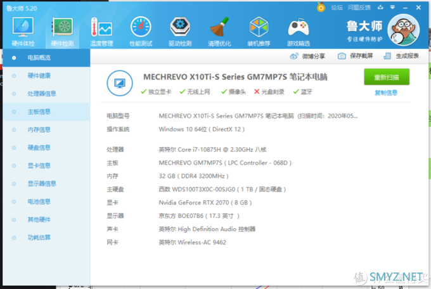Click the round computer monitor icon
This screenshot has height=289, width=431.
tap(120, 83)
